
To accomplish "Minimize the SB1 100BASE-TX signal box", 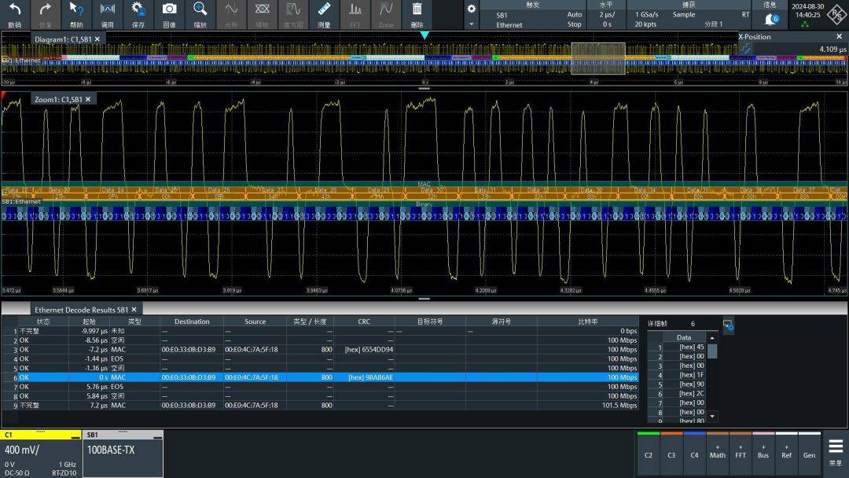I will tap(156, 436).
